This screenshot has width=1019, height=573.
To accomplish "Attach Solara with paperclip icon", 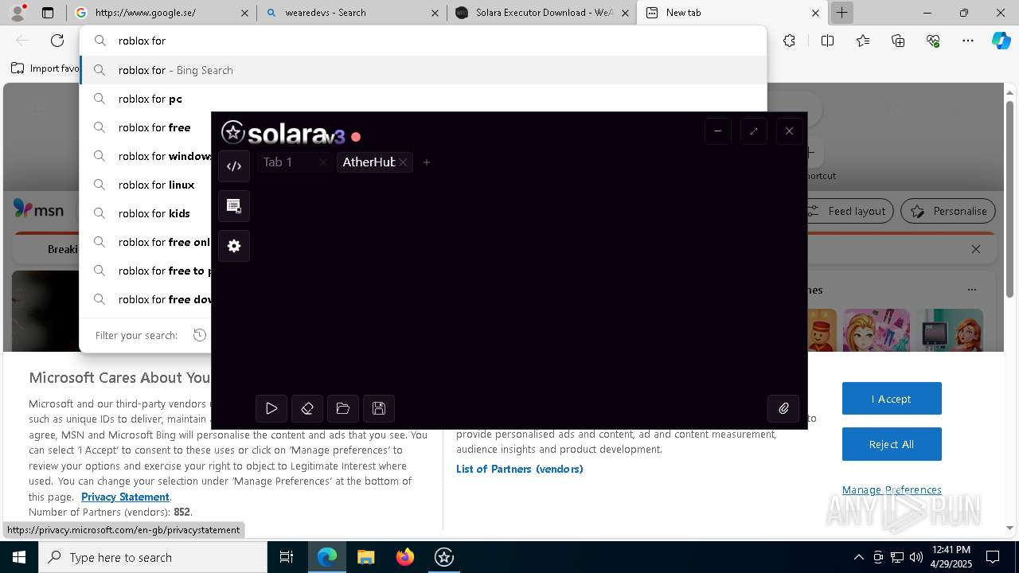I will [x=783, y=408].
